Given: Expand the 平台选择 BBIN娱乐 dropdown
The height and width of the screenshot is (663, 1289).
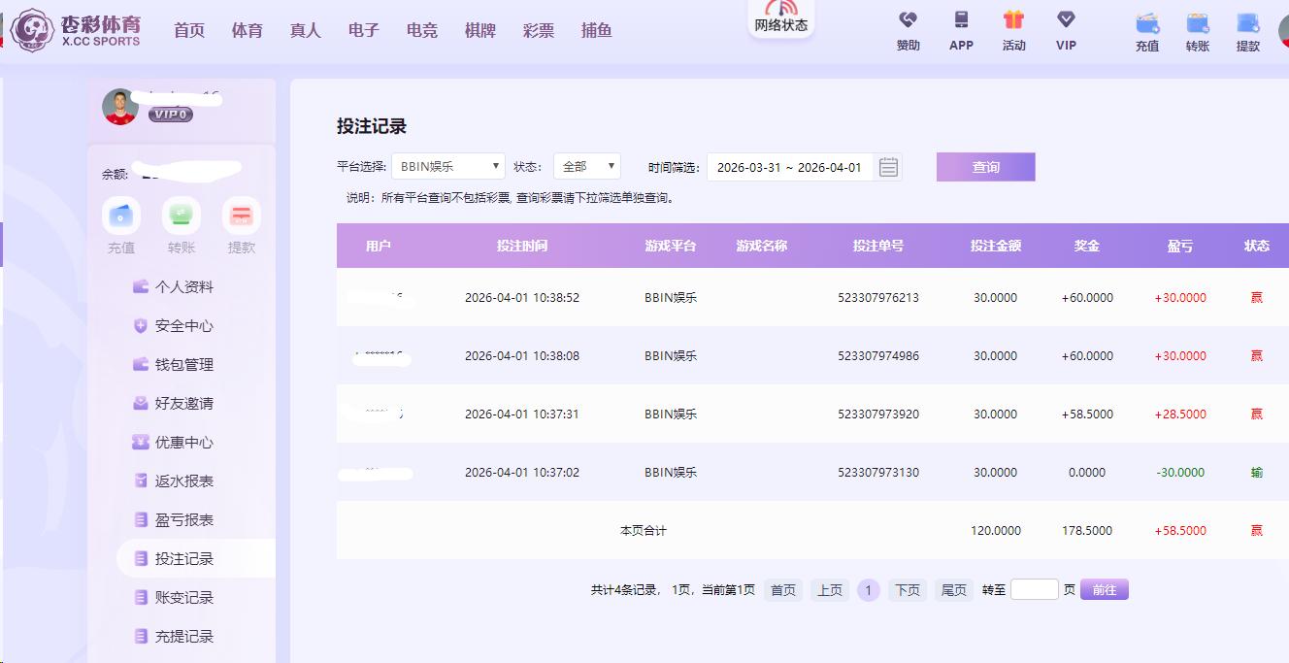Looking at the screenshot, I should click(447, 167).
